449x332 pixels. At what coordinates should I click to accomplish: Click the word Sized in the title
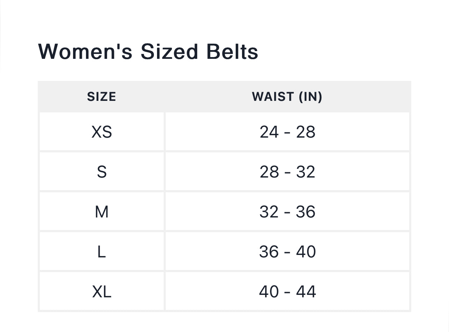170,51
